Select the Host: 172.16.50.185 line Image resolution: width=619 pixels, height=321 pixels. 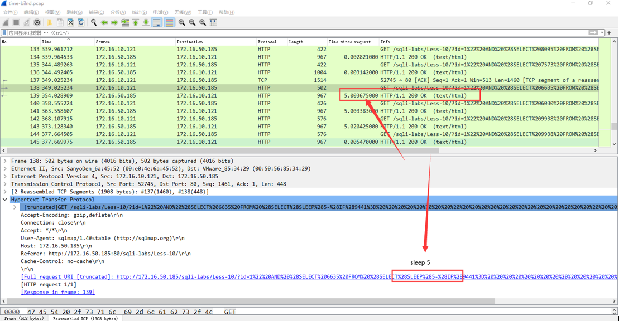(56, 246)
